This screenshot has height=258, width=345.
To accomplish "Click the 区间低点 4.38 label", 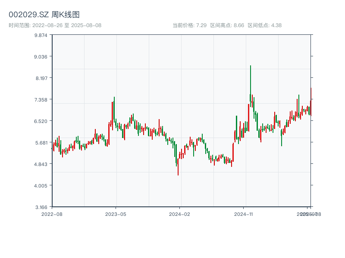I will [x=264, y=25].
